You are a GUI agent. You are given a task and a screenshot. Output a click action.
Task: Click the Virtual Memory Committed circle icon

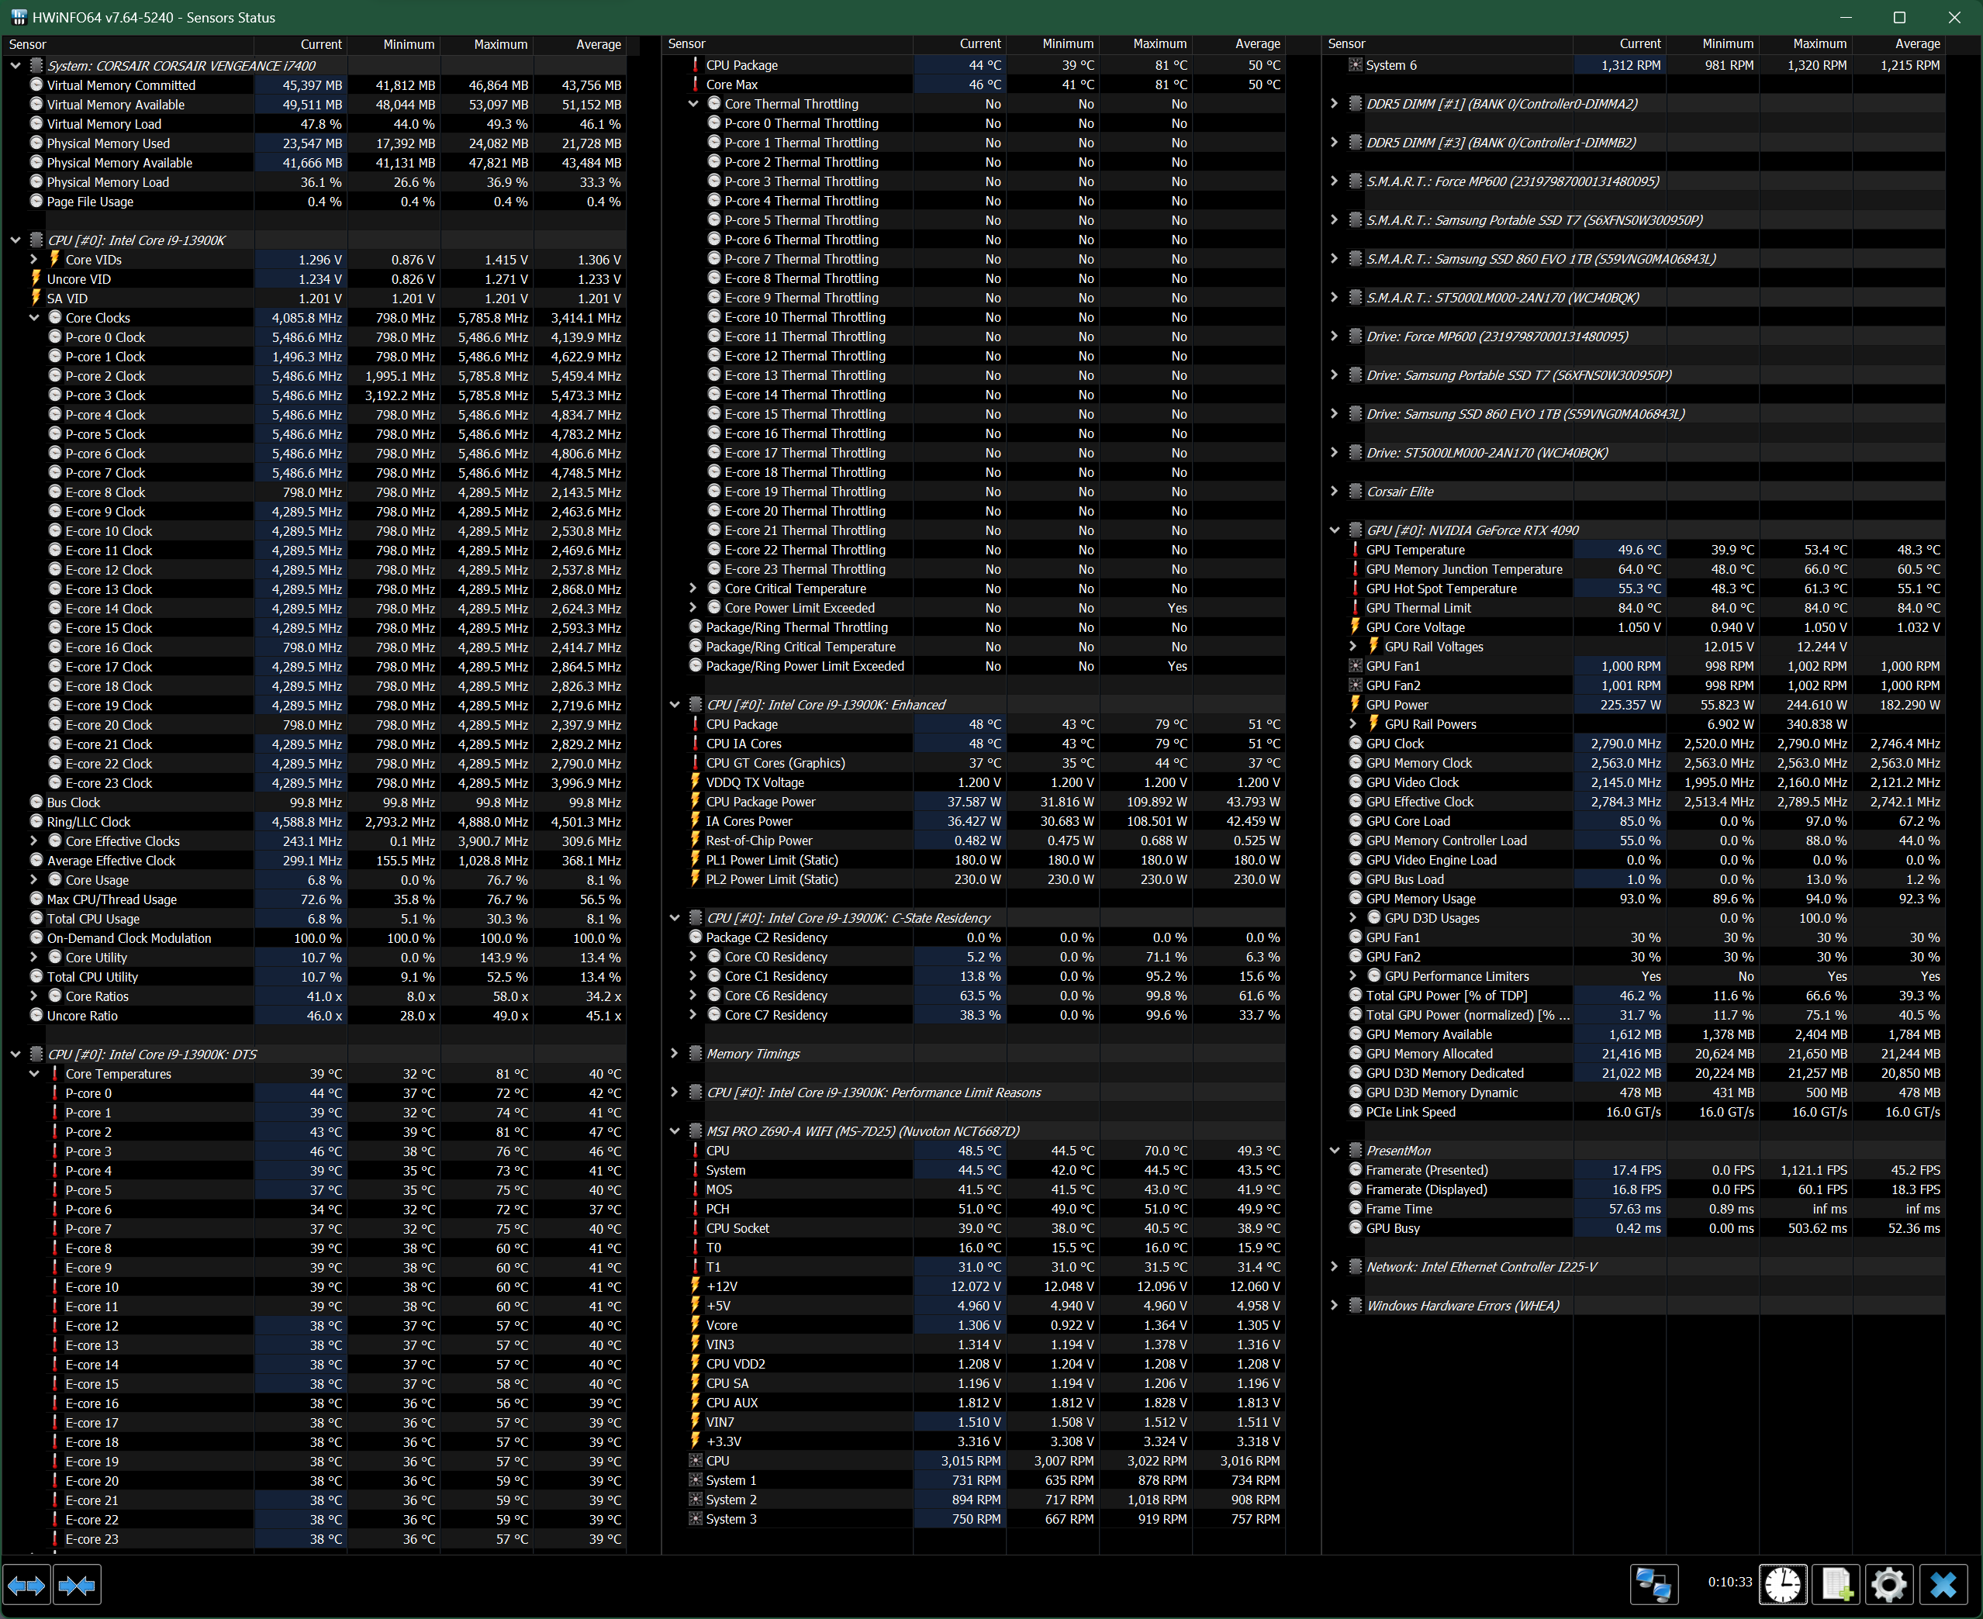click(x=36, y=85)
